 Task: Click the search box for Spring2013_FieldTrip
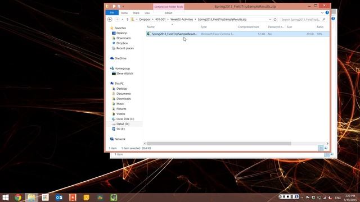tap(300, 20)
